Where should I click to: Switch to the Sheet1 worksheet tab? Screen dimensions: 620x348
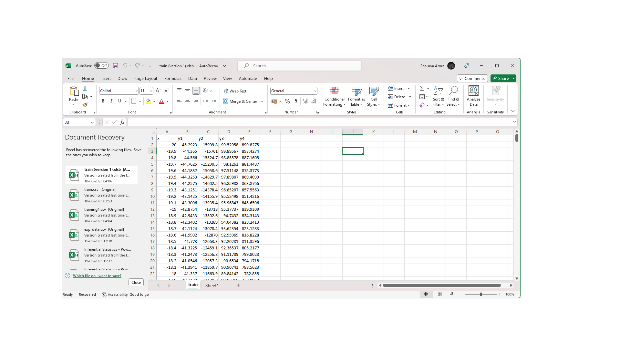212,285
